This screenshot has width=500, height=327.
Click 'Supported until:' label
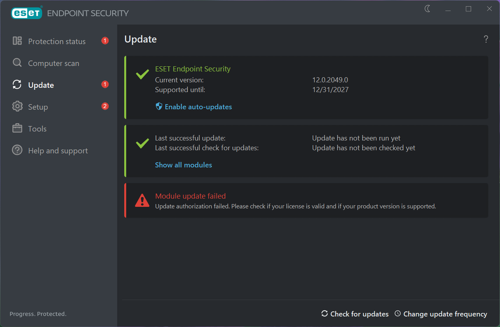(180, 90)
